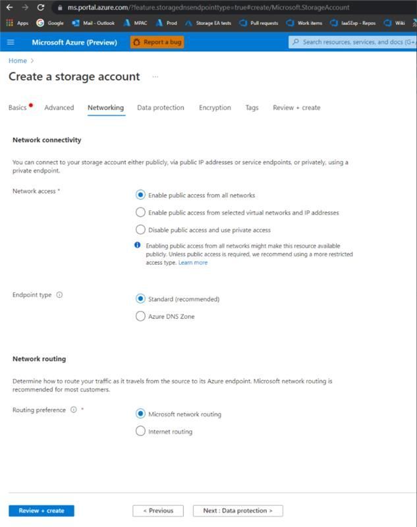Open the Azure portal hamburger menu
The height and width of the screenshot is (527, 417).
[x=11, y=42]
